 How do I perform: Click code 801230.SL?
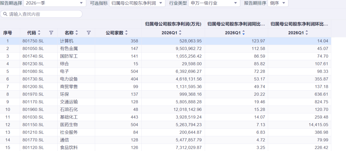tap(33, 64)
